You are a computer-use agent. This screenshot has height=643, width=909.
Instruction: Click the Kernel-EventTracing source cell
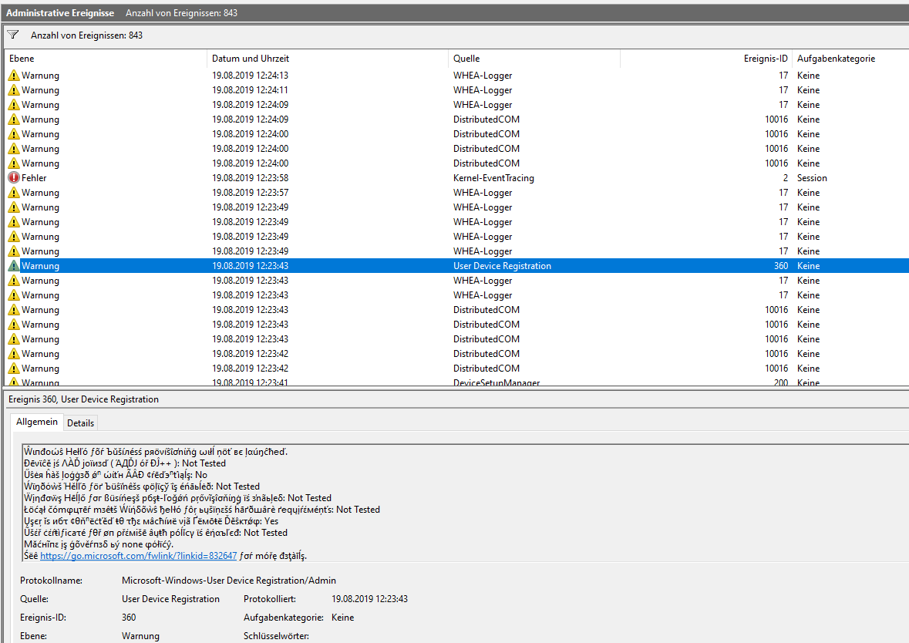(x=493, y=178)
